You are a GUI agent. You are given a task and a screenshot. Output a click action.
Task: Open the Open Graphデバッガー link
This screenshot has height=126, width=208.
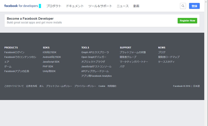94,57
